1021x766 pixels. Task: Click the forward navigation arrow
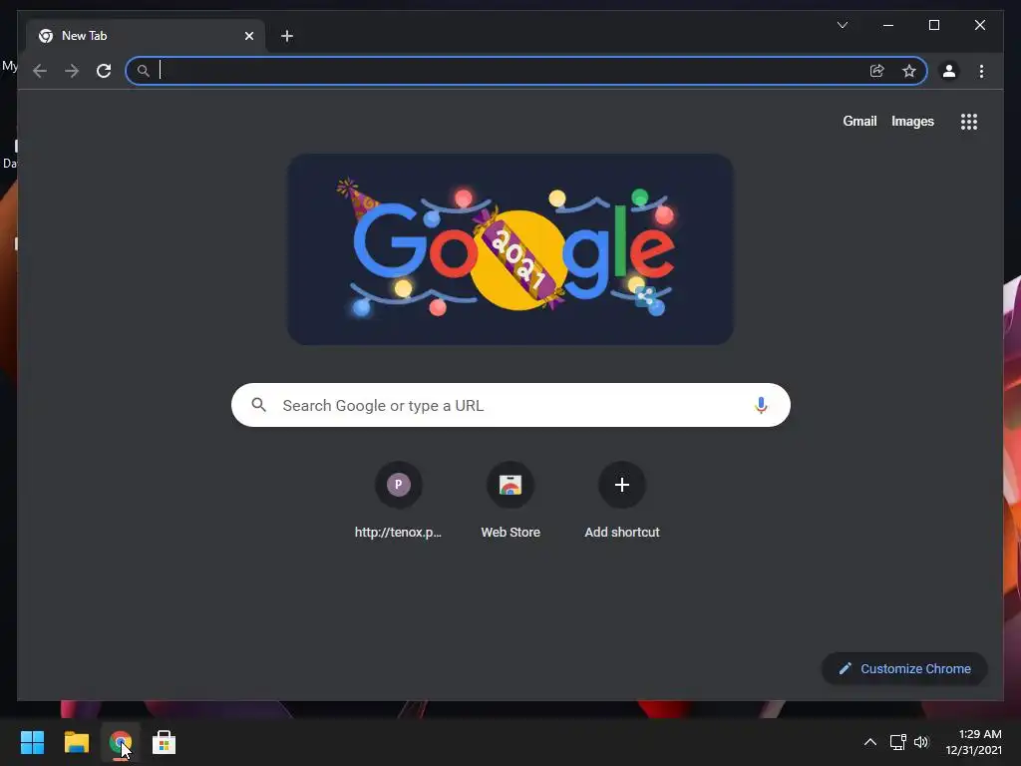[72, 71]
